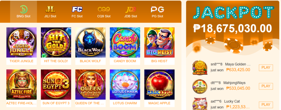
Task: Switch to the FC Slot tab
Action: pos(77,12)
